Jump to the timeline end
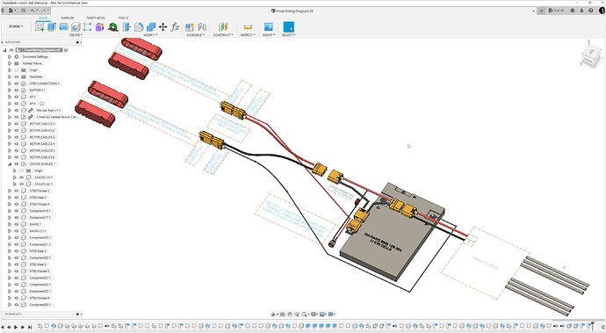Screen dimensions: 606x333 click(x=30, y=327)
